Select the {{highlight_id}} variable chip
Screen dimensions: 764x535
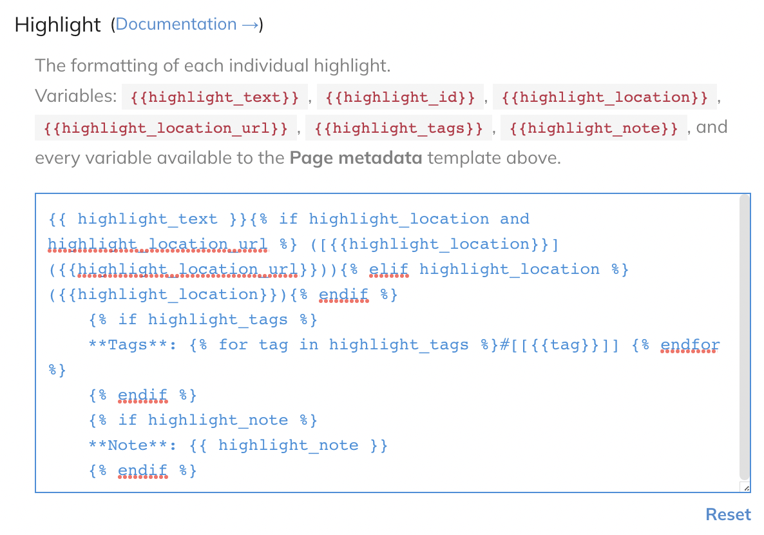400,97
